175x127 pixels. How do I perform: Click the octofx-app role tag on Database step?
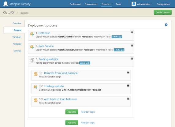117,37
